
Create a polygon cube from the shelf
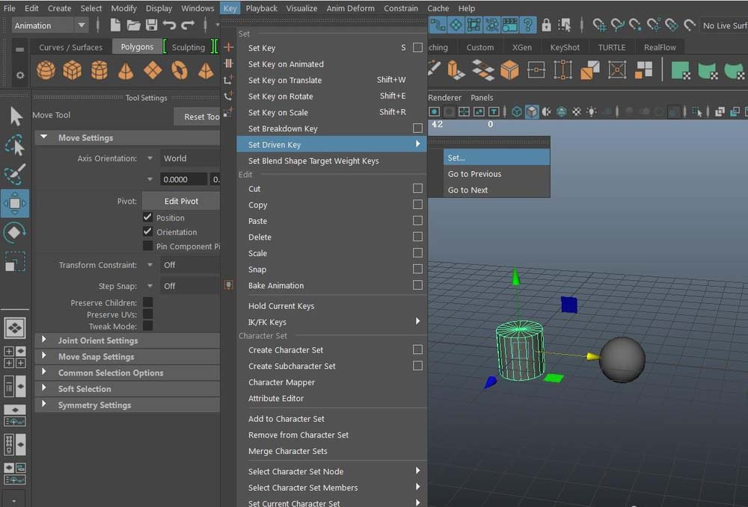click(73, 71)
